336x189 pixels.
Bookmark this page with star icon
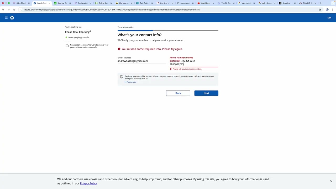(320, 9)
